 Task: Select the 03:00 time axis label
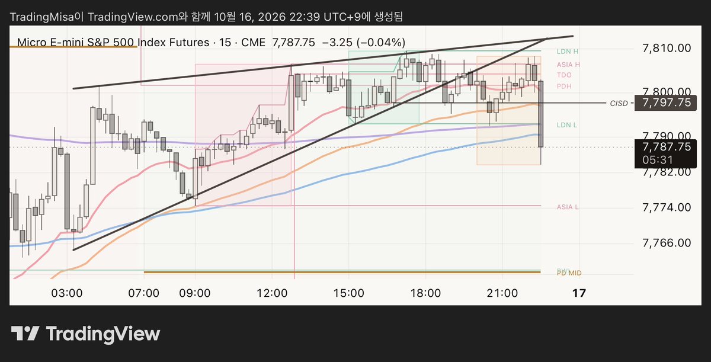[x=67, y=293]
